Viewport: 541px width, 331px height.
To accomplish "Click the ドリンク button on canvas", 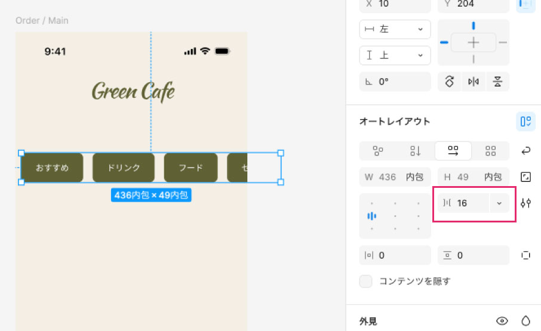I will pos(124,168).
